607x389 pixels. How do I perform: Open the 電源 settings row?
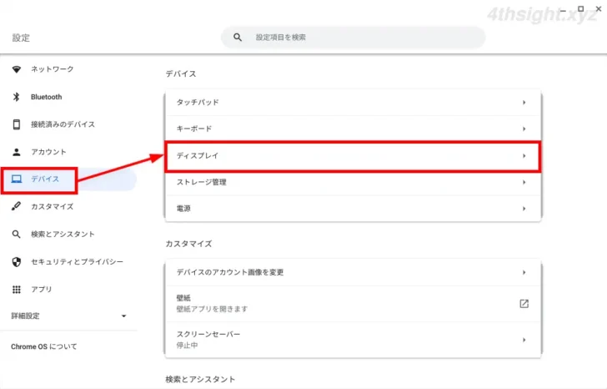pyautogui.click(x=353, y=209)
